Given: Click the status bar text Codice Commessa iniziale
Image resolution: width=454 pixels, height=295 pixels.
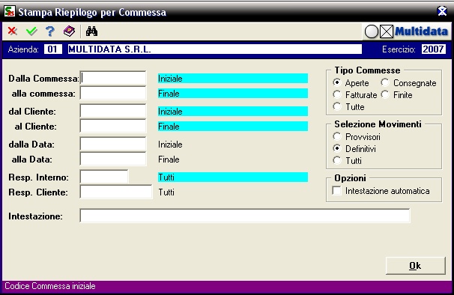Looking at the screenshot, I should click(50, 286).
